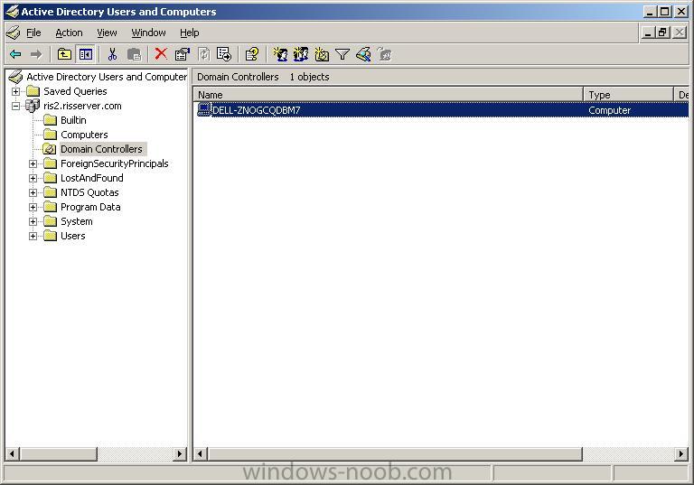The height and width of the screenshot is (485, 694).
Task: Click the ris2.risserver.com domain icon
Action: coord(33,106)
